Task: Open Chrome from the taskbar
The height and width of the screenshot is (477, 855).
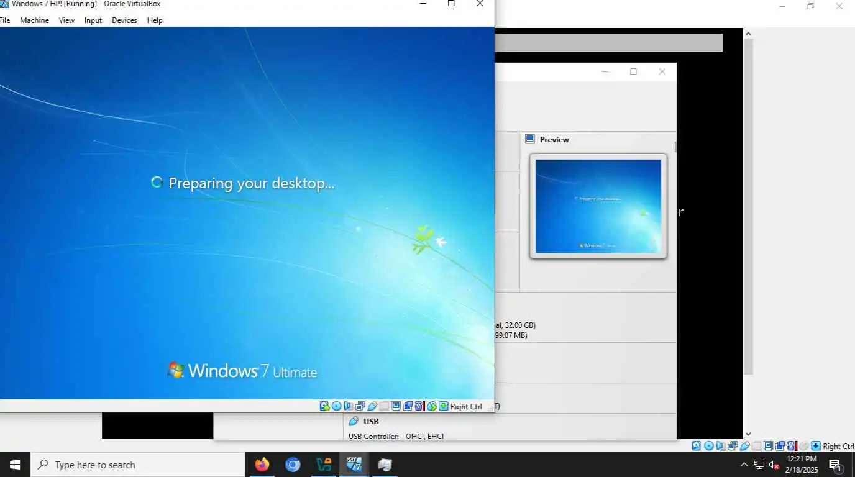Action: [293, 465]
